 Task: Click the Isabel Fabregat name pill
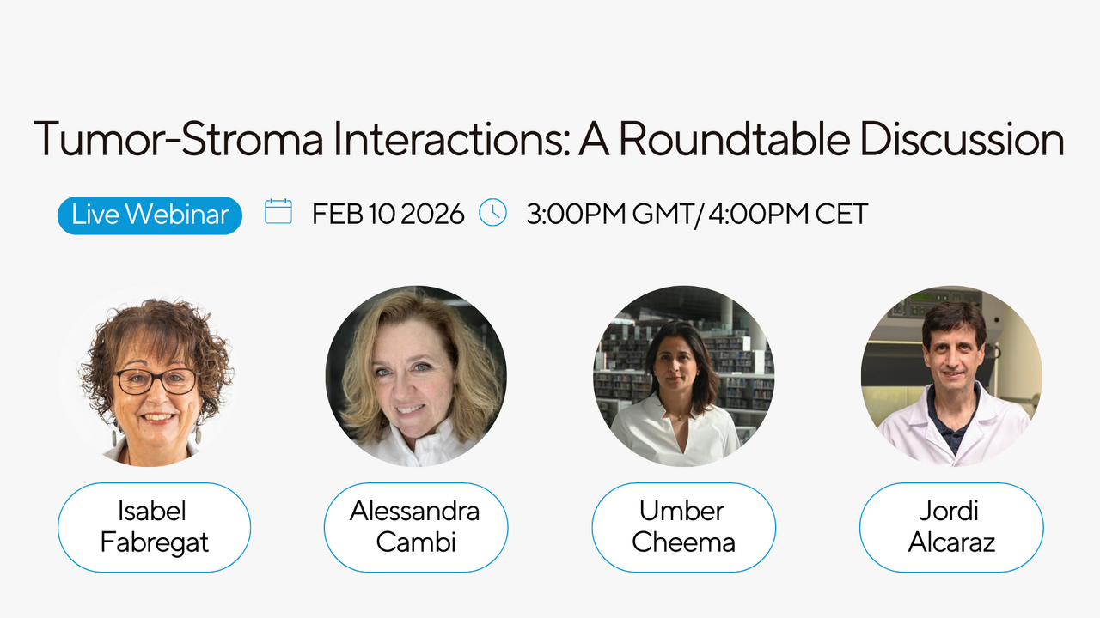tap(155, 527)
